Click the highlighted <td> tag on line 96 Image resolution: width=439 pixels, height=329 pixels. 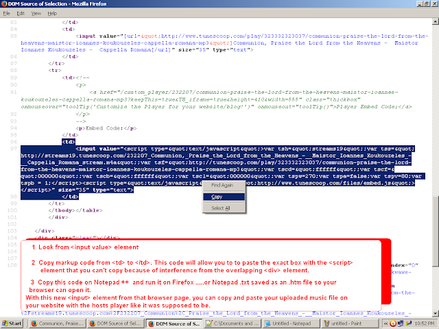point(69,142)
